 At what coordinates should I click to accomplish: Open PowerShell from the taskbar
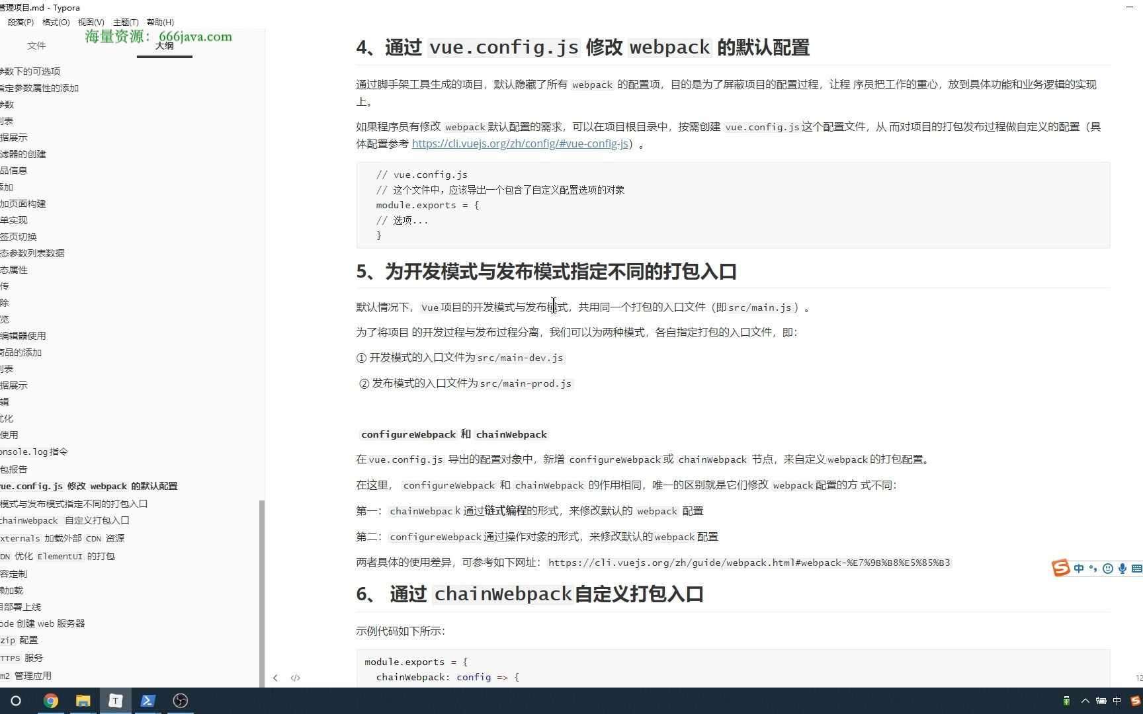(148, 701)
